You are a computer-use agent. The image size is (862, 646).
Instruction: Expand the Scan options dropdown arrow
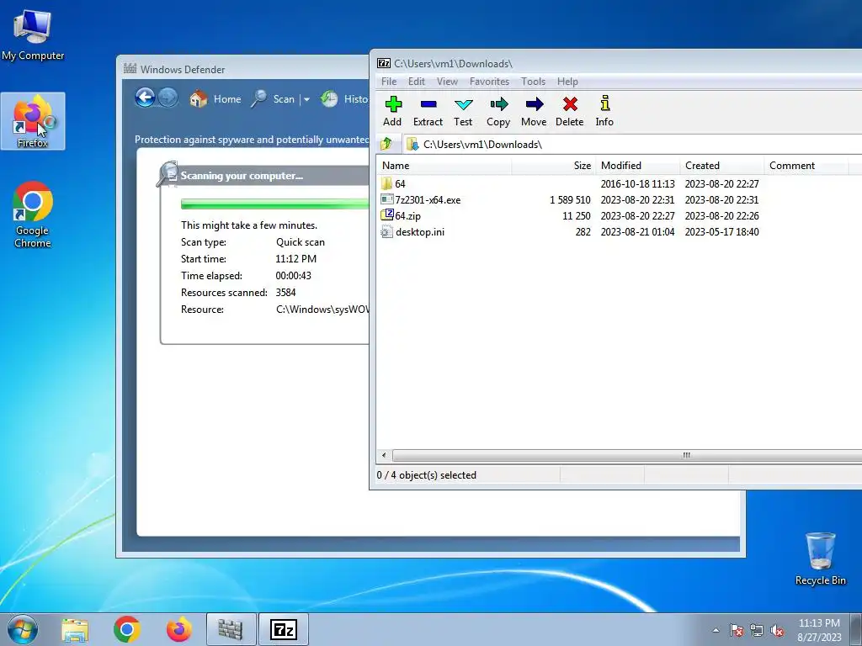pyautogui.click(x=306, y=99)
